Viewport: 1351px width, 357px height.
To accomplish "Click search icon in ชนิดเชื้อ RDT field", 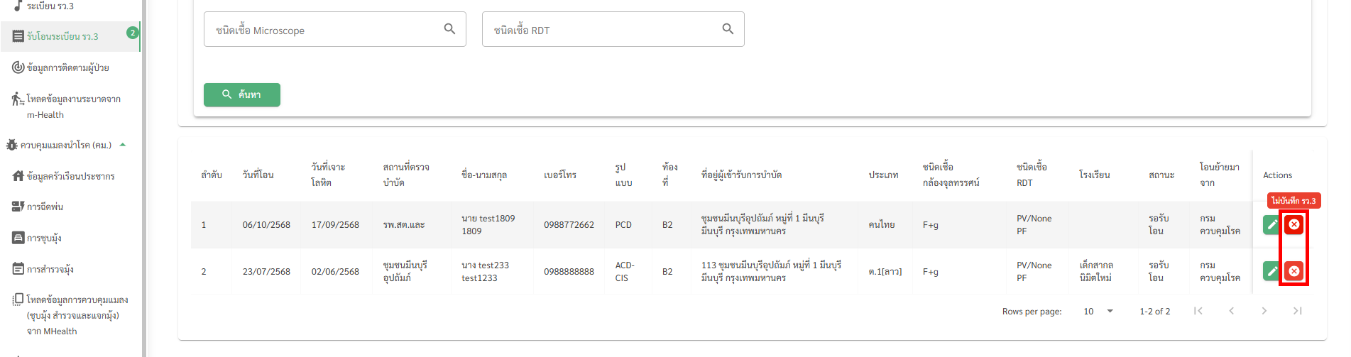I will pos(728,29).
